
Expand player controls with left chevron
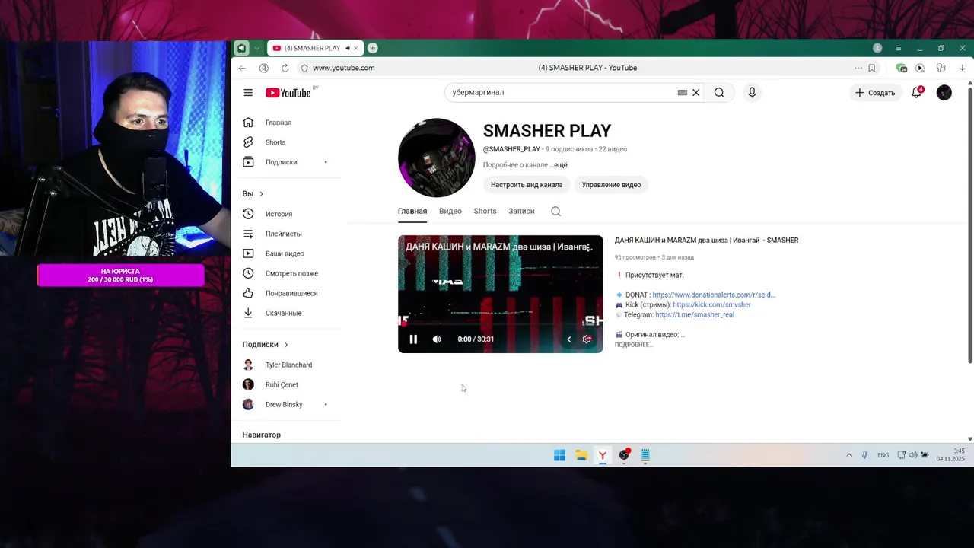coord(568,339)
